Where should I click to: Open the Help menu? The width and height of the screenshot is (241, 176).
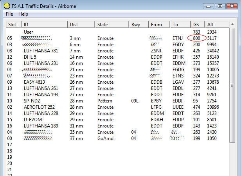click(x=23, y=14)
